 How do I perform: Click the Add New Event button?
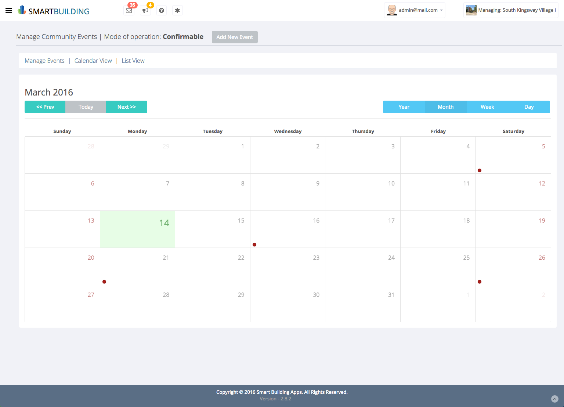click(235, 37)
